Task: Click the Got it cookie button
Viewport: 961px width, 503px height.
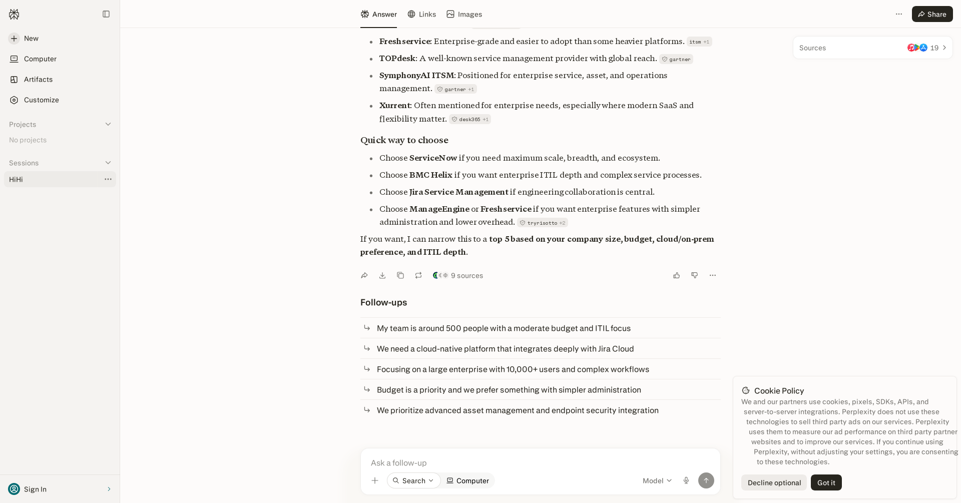Action: (826, 482)
